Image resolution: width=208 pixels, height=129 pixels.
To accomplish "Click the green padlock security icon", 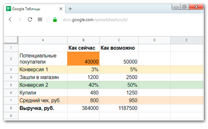I will pos(55,20).
